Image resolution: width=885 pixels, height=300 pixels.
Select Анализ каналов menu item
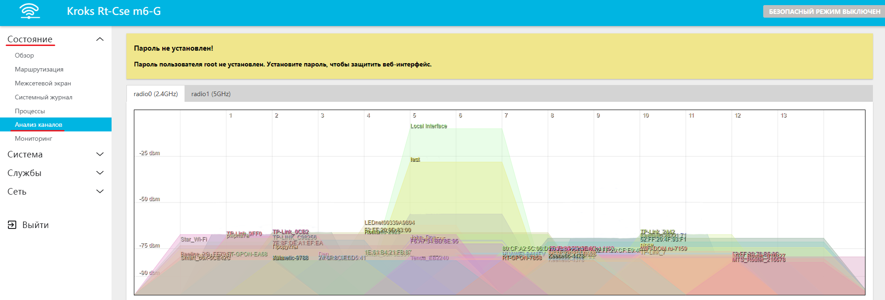pyautogui.click(x=39, y=124)
